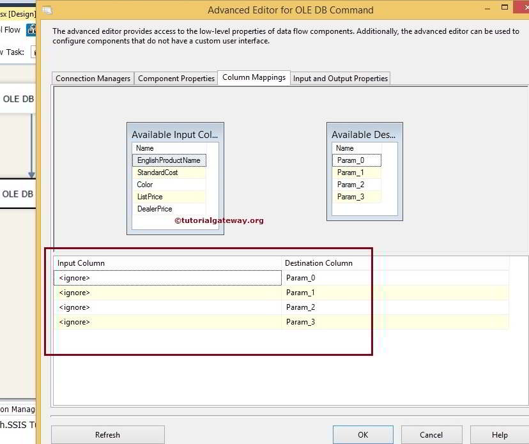
Task: Select ListPrice in the input columns list
Action: click(168, 196)
